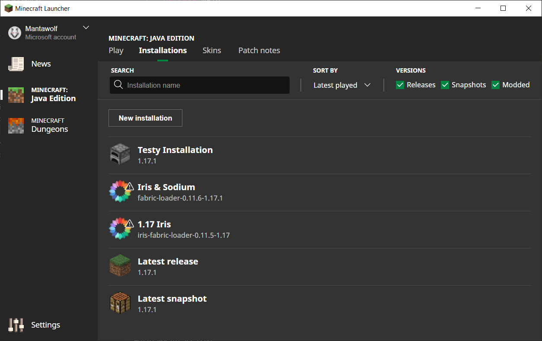Select the Installations tab
Image resolution: width=542 pixels, height=341 pixels.
click(x=163, y=51)
